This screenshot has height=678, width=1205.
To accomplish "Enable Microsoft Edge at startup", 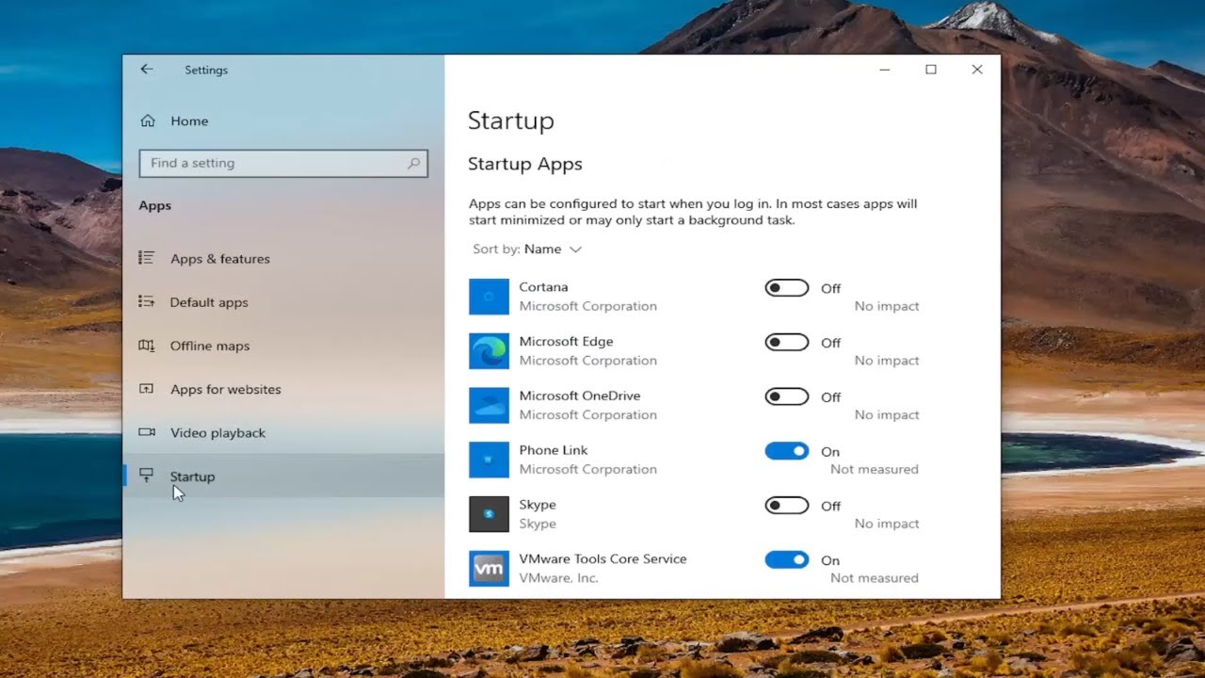I will (787, 343).
